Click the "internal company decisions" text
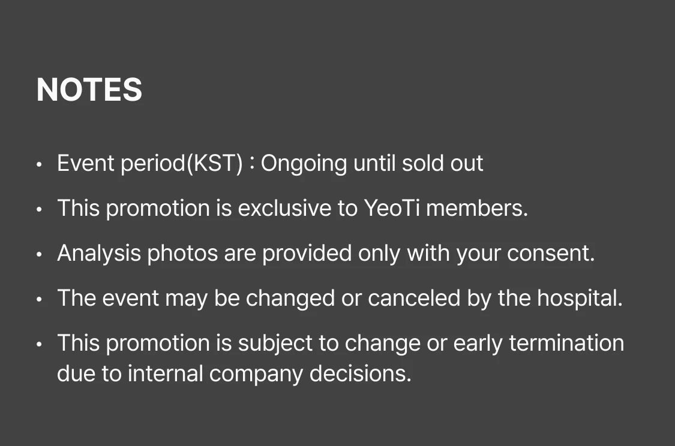 coord(269,373)
